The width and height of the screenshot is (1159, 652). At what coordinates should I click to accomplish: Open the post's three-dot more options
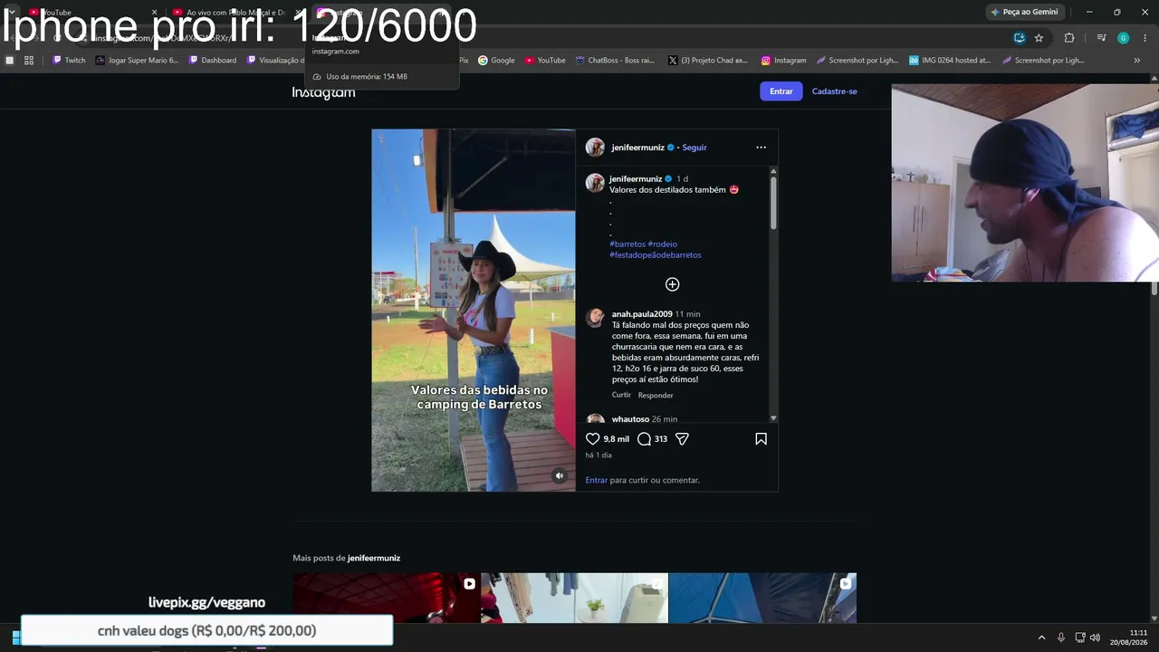tap(761, 148)
